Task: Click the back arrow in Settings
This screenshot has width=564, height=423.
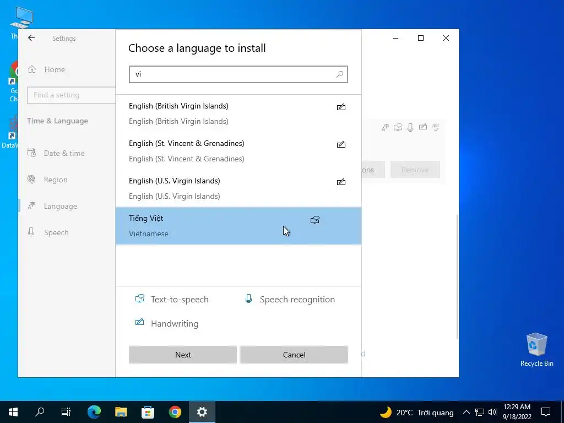Action: click(x=31, y=38)
